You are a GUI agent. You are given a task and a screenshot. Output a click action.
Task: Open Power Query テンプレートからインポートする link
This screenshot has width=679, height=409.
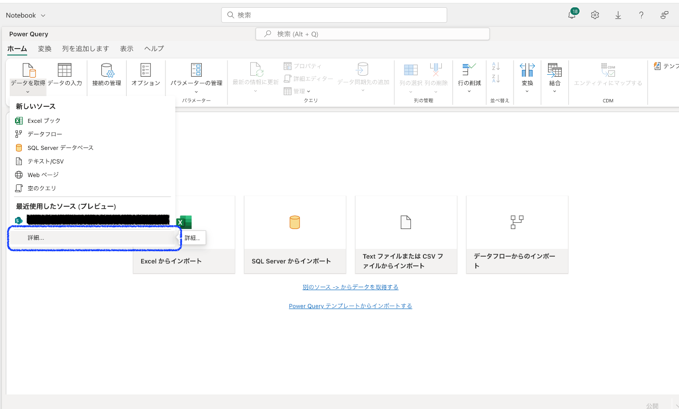point(350,306)
